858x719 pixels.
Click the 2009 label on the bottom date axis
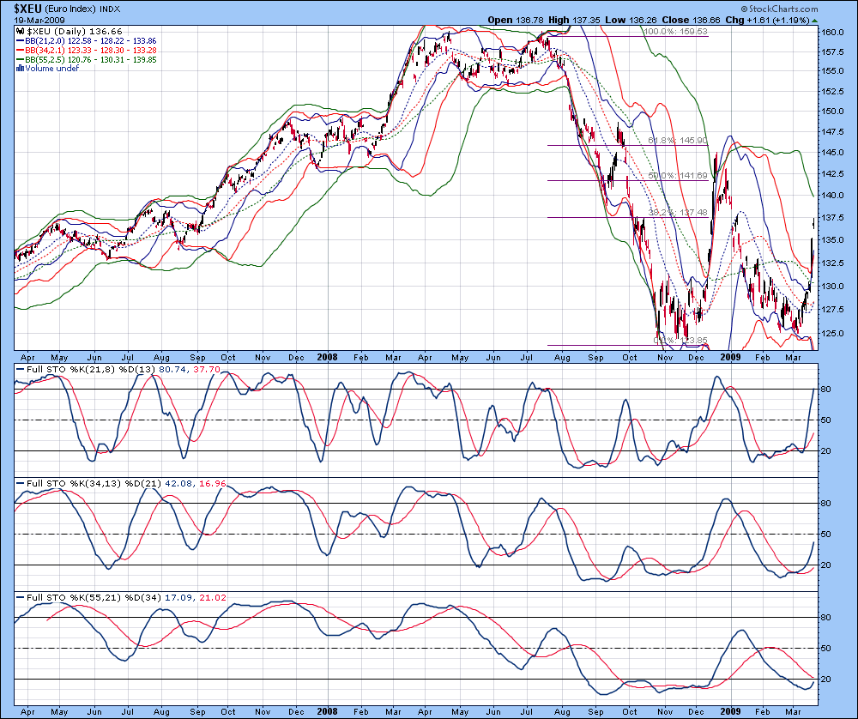tap(730, 711)
